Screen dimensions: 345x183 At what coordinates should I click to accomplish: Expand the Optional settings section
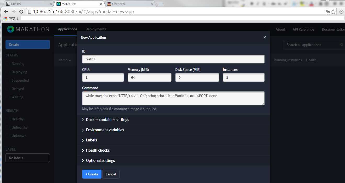tap(173, 161)
